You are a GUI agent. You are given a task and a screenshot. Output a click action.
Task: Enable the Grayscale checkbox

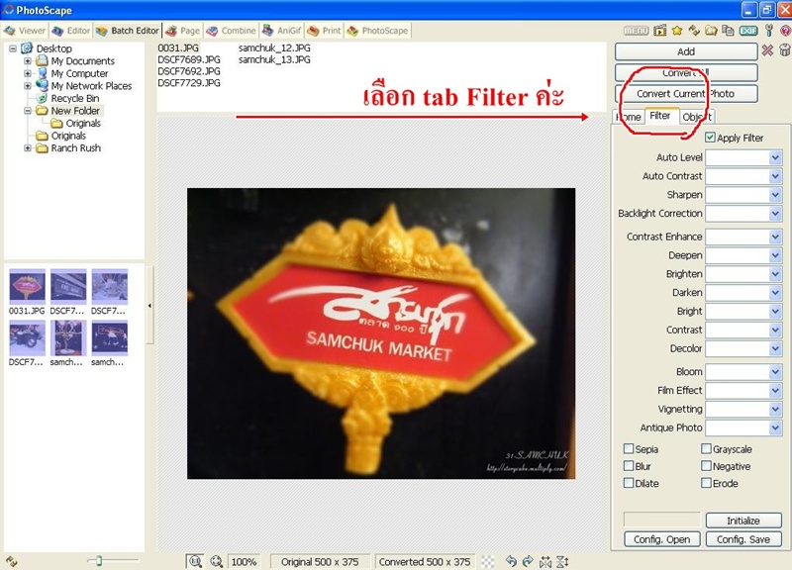706,449
